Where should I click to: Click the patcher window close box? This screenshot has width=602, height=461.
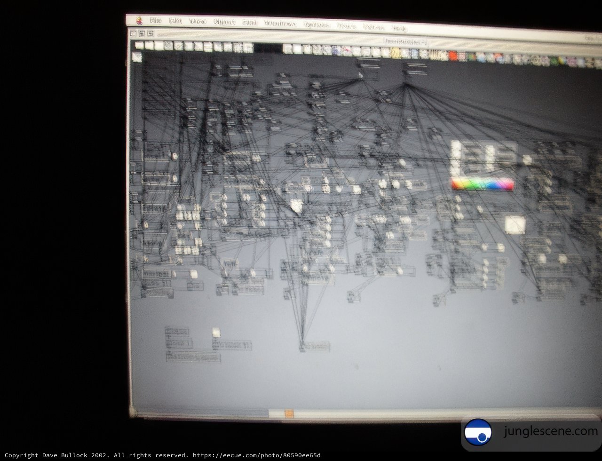click(133, 34)
